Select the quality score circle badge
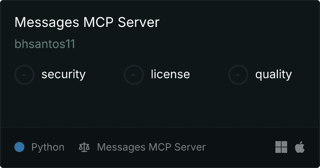The width and height of the screenshot is (320, 168). 238,75
